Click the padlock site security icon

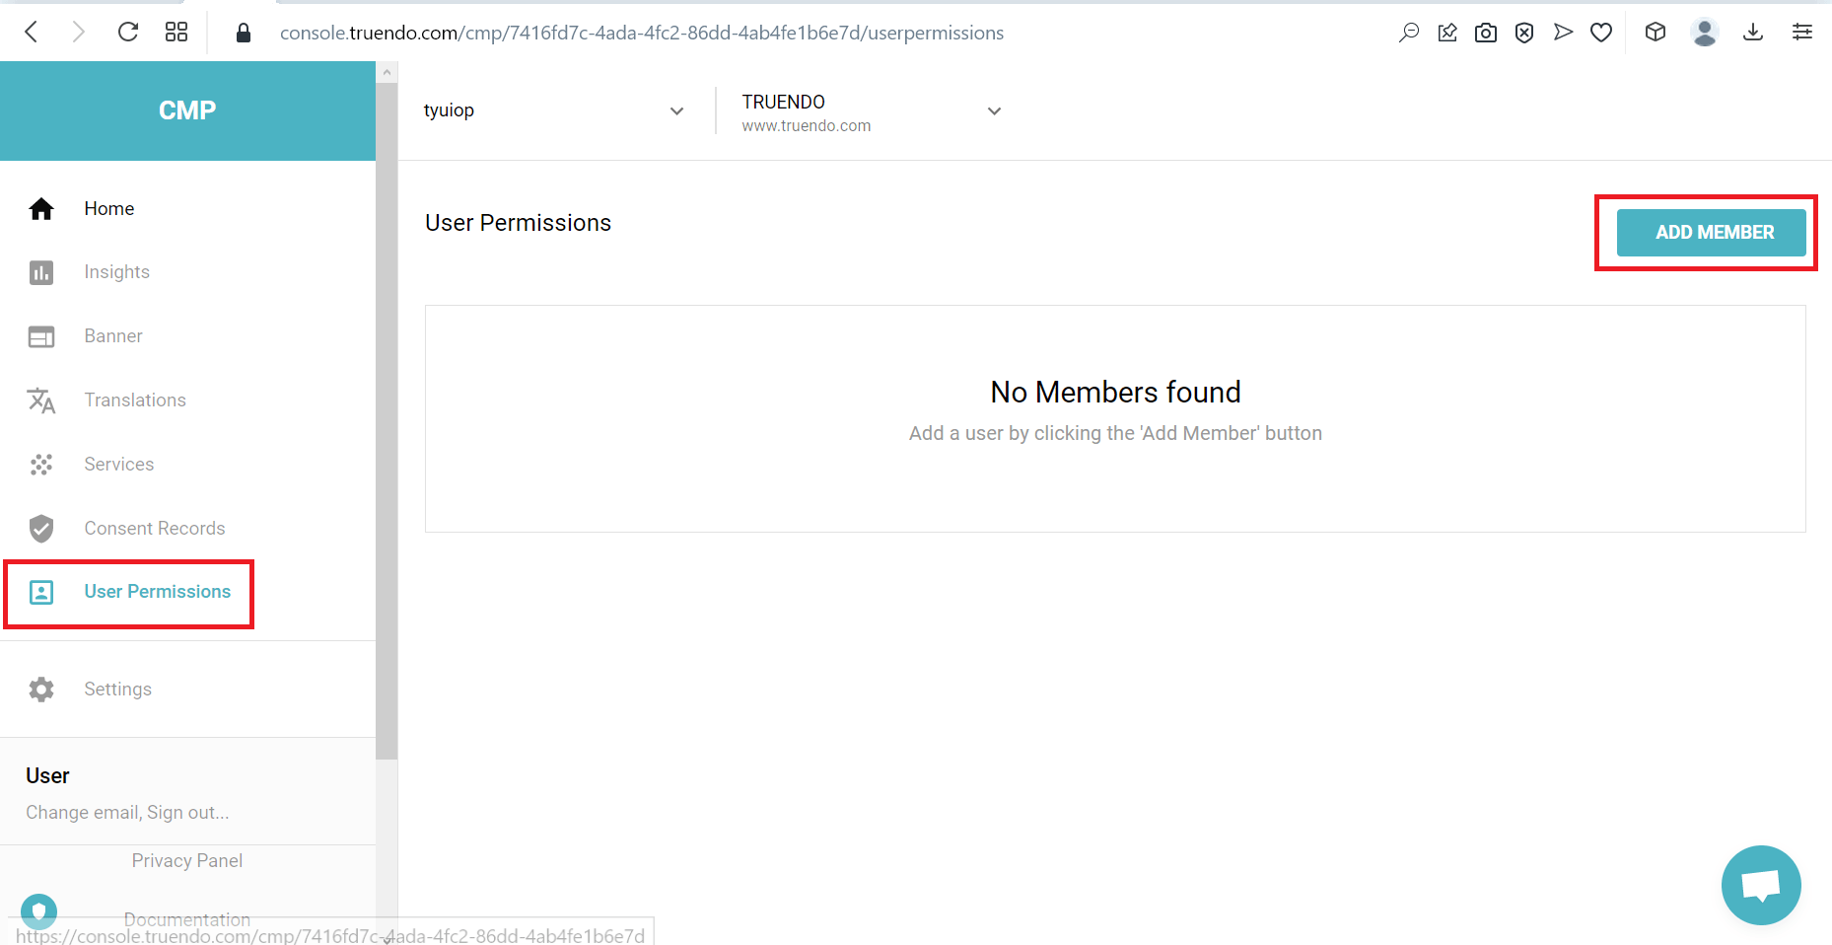[244, 33]
